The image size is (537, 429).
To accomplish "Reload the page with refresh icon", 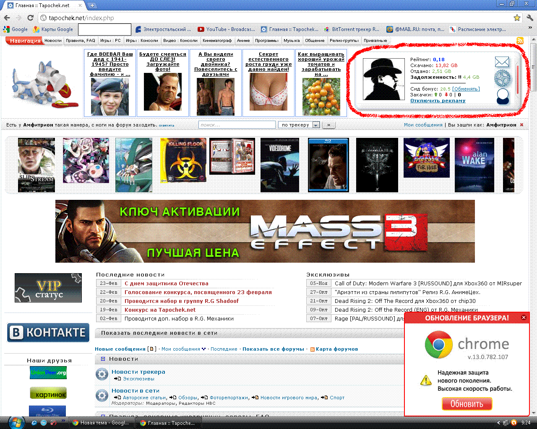I will pyautogui.click(x=30, y=18).
